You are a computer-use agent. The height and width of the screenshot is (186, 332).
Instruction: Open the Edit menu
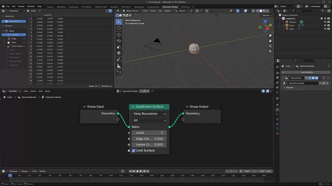point(14,6)
